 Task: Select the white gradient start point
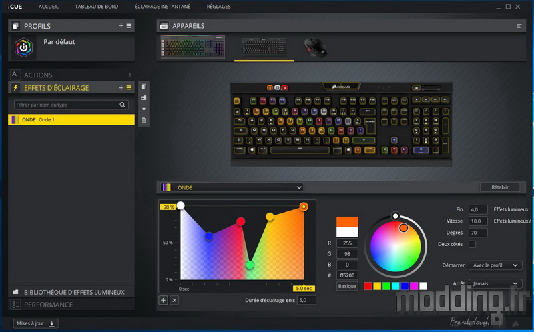pyautogui.click(x=180, y=205)
